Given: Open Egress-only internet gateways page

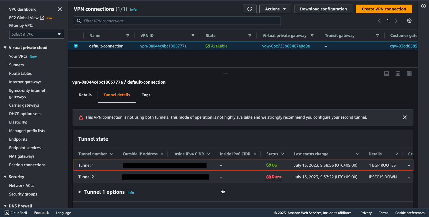Looking at the screenshot, I should tap(27, 93).
